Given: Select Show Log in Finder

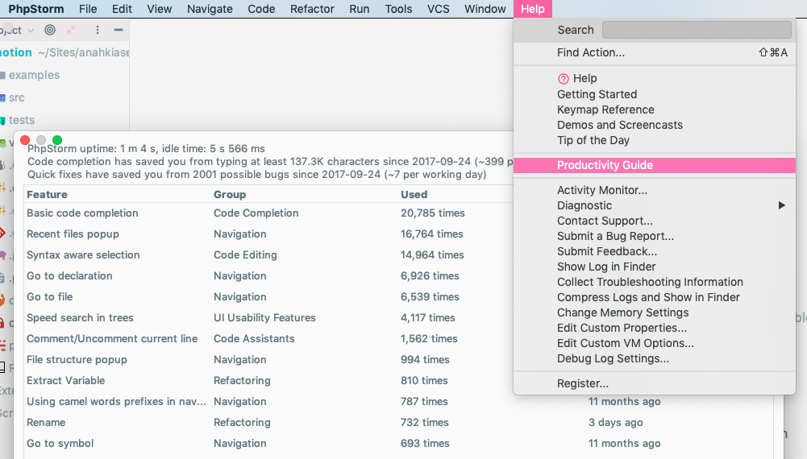Looking at the screenshot, I should click(x=655, y=267).
